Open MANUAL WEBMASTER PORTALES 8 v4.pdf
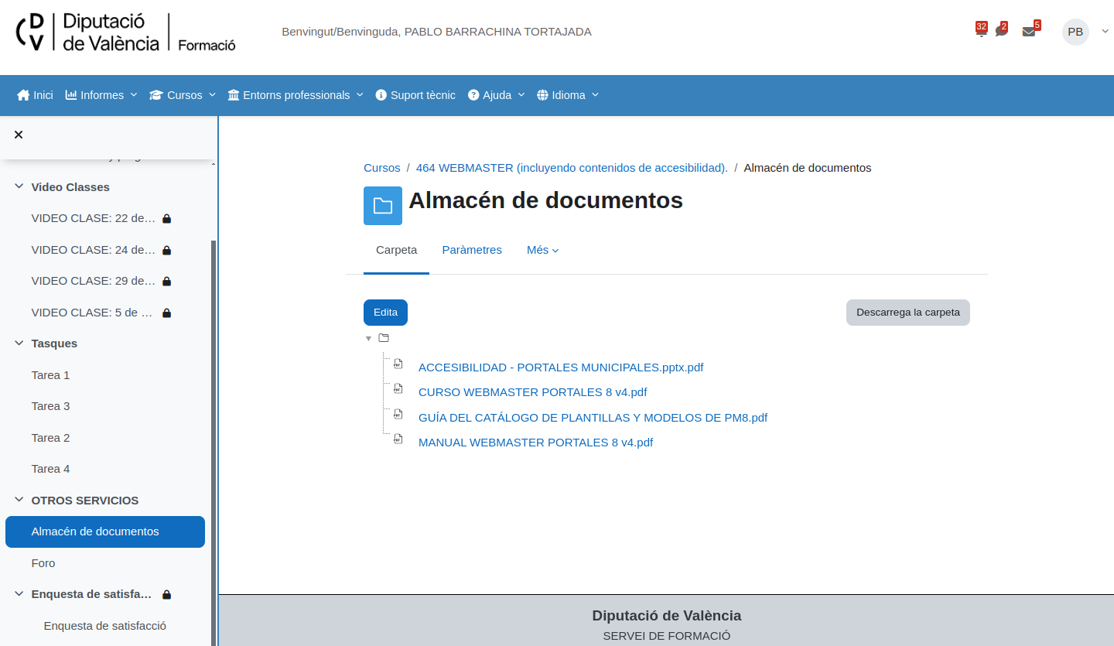 [x=535, y=443]
